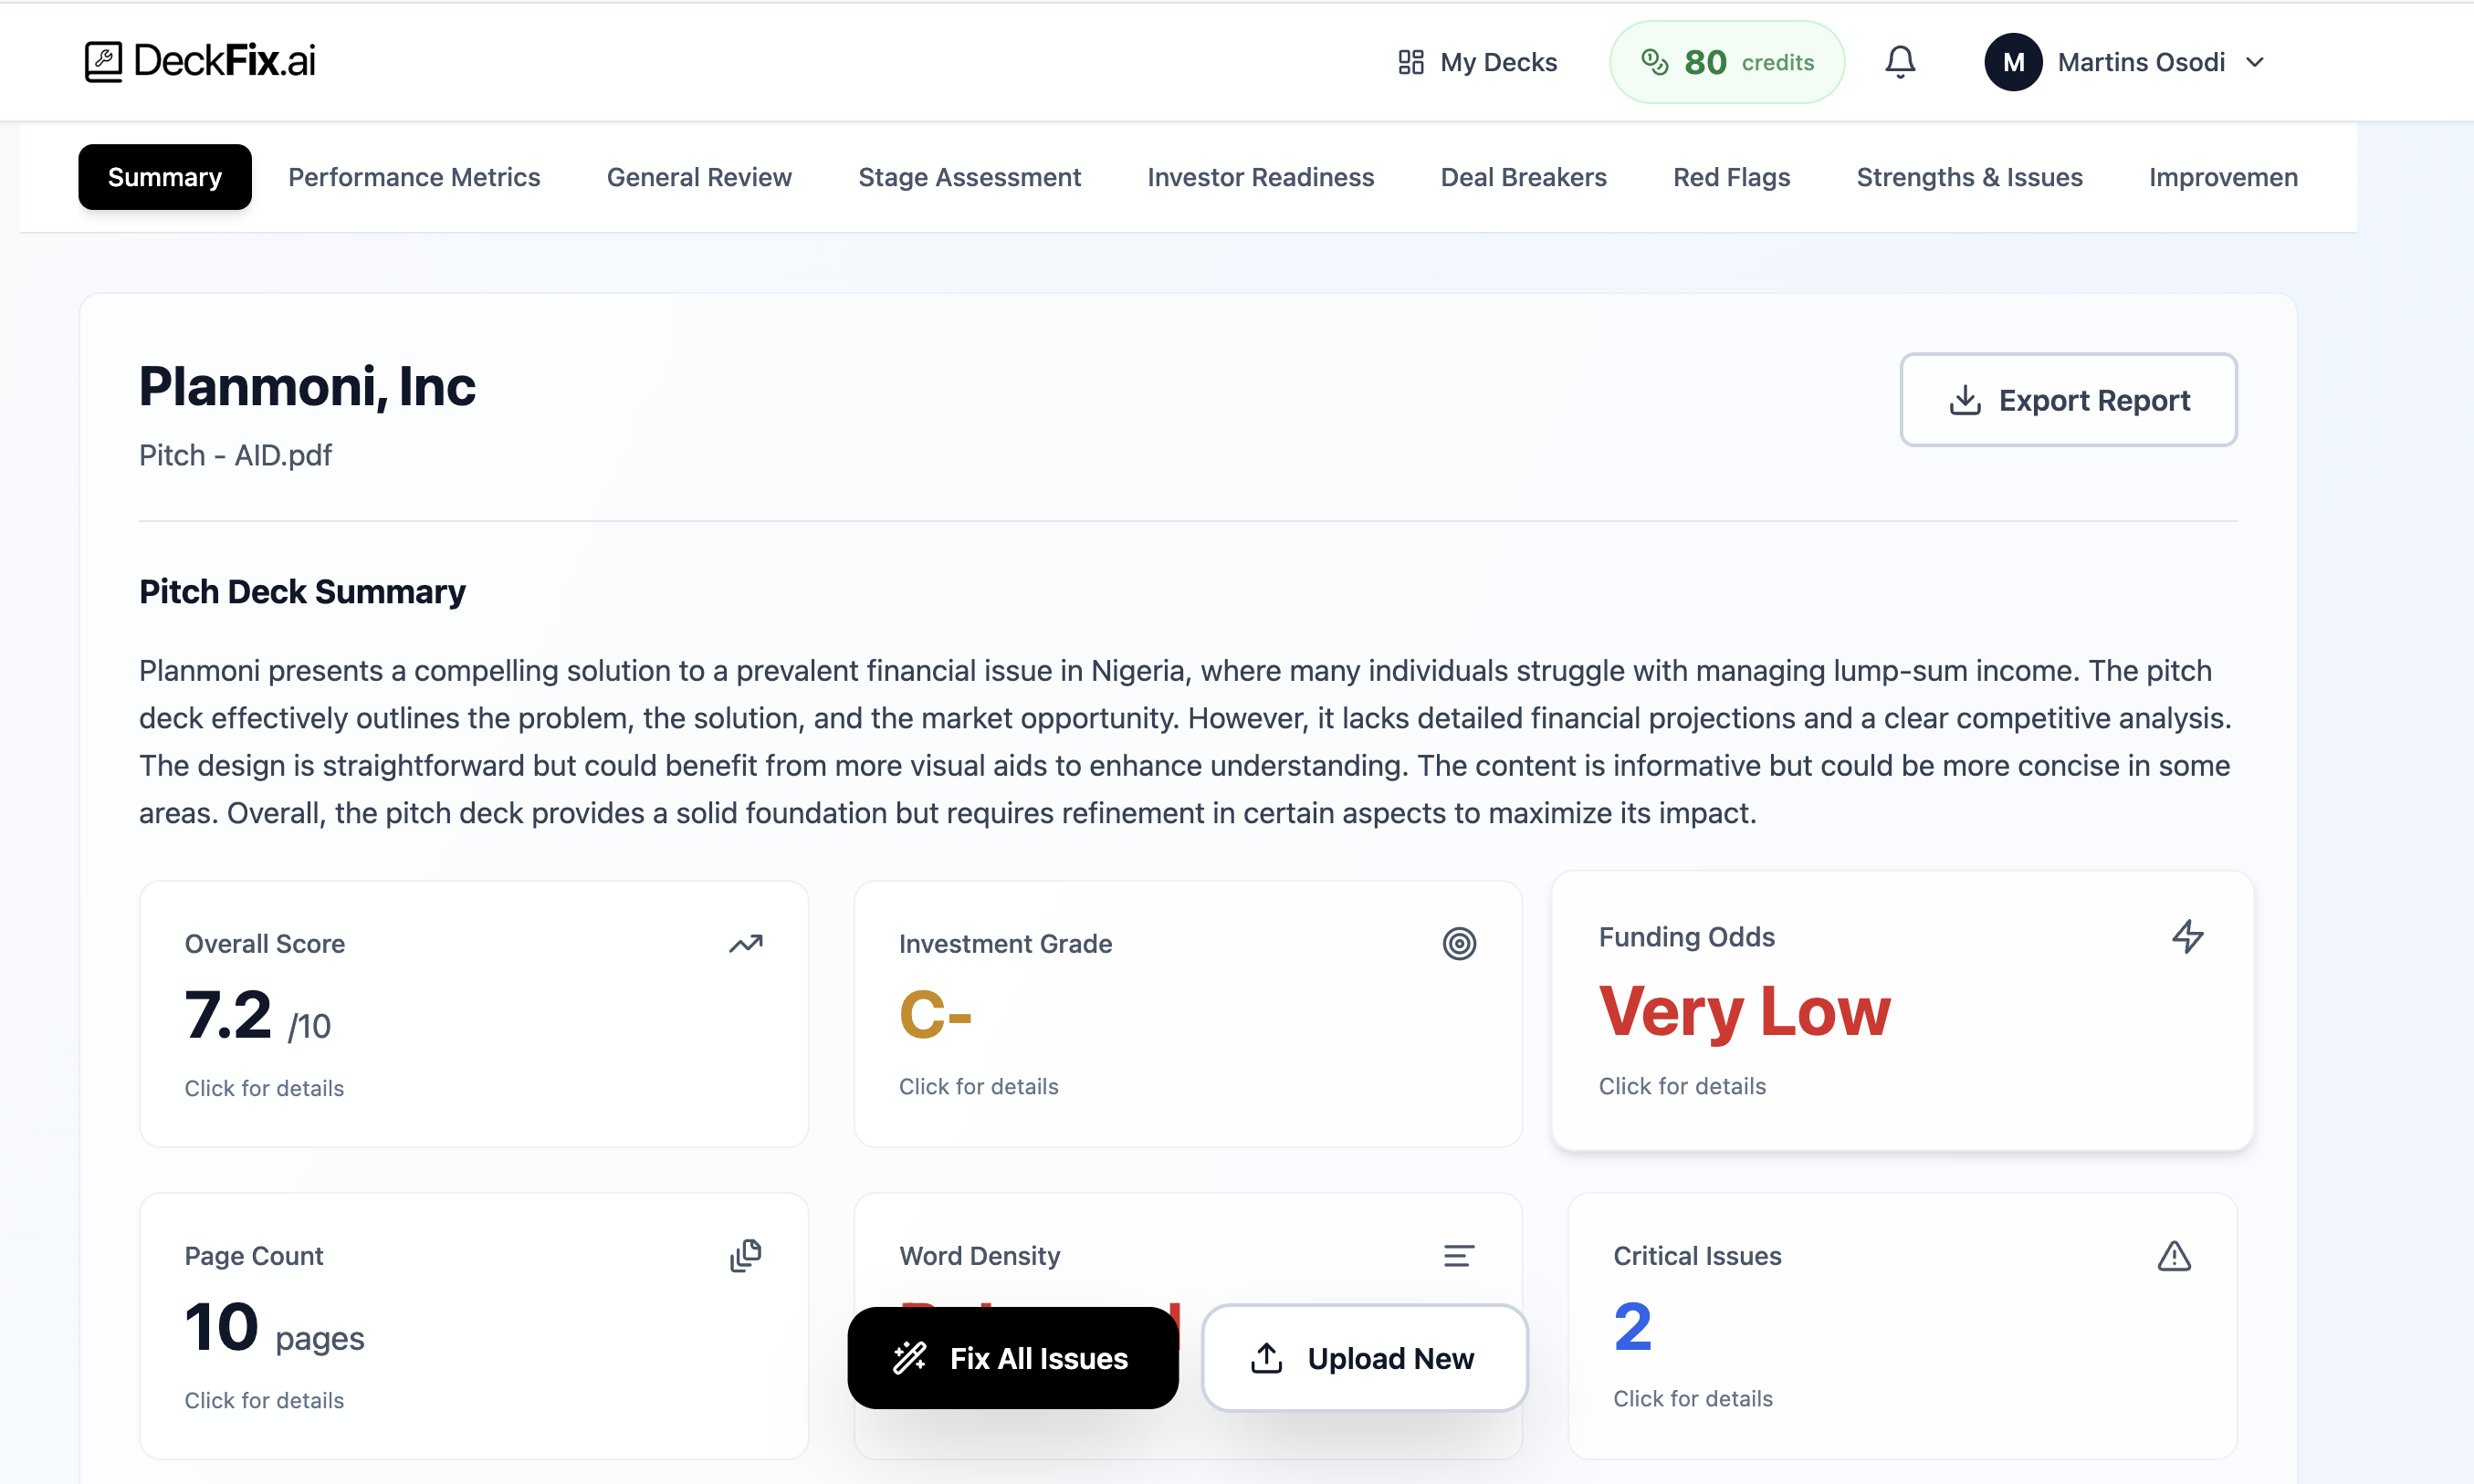Click the pages icon on Page Count card

click(746, 1255)
